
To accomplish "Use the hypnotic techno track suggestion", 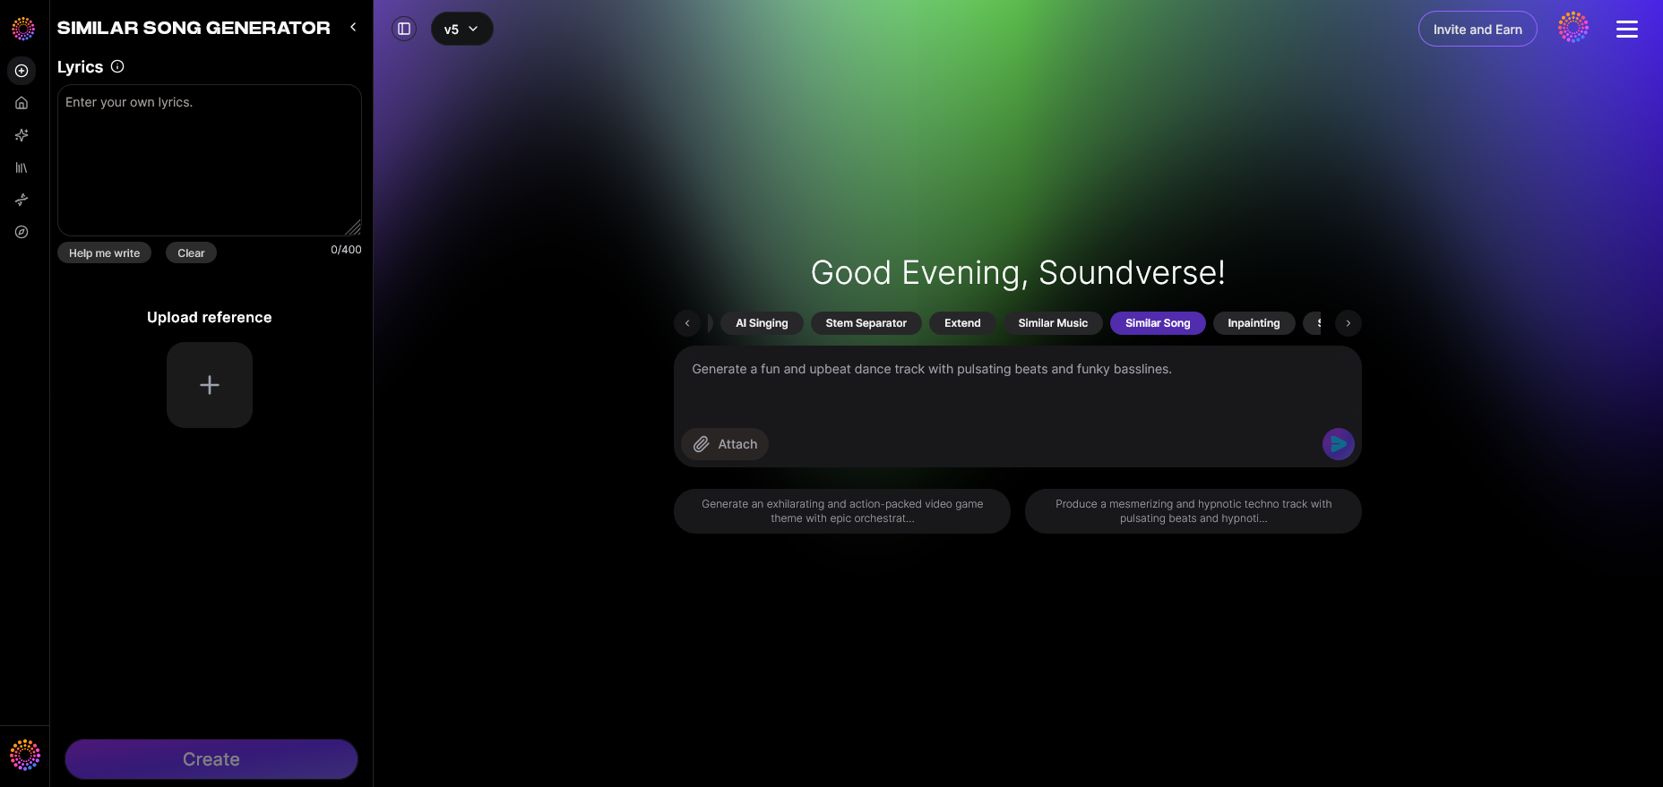I will [1193, 511].
